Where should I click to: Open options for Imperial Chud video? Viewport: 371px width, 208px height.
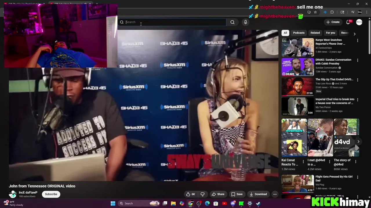coord(357,100)
